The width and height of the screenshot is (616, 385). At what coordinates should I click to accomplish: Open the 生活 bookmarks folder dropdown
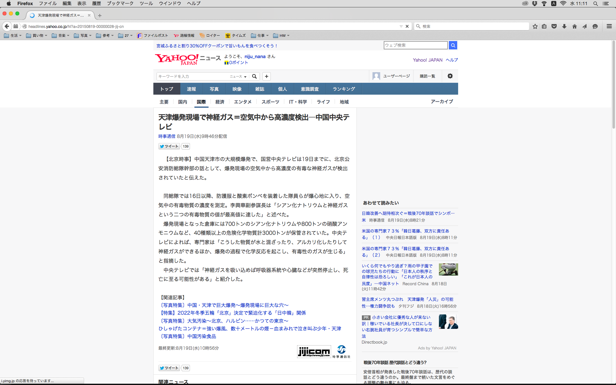click(x=13, y=36)
